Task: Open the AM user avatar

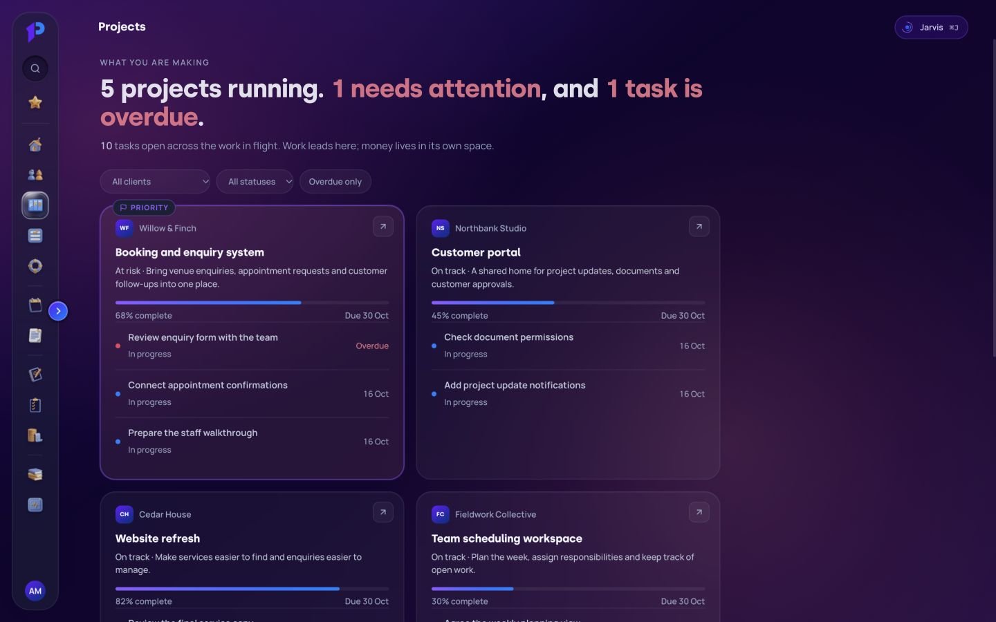Action: point(35,591)
